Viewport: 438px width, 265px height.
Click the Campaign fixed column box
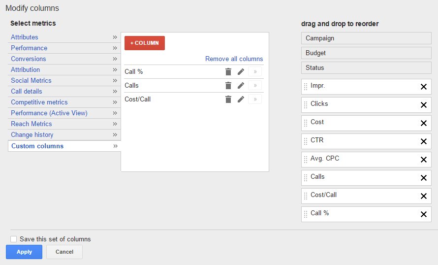coord(366,38)
